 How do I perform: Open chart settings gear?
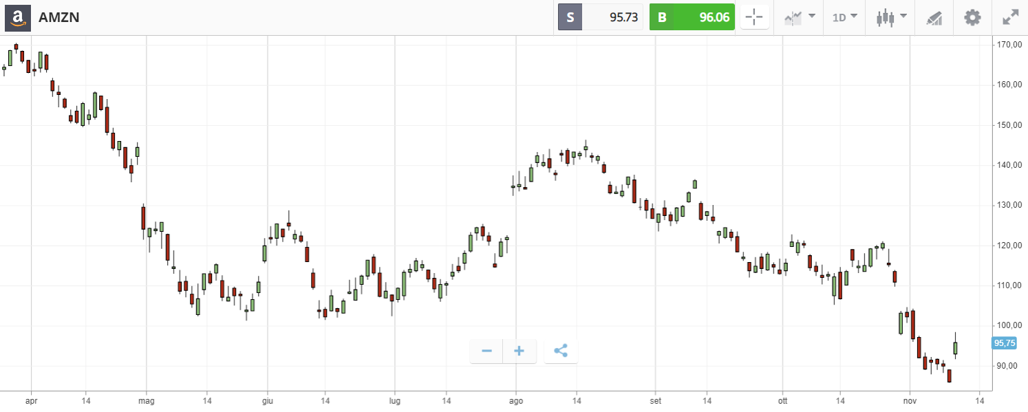(x=972, y=17)
